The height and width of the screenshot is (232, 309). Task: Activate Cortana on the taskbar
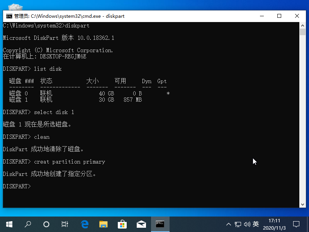pos(46,224)
